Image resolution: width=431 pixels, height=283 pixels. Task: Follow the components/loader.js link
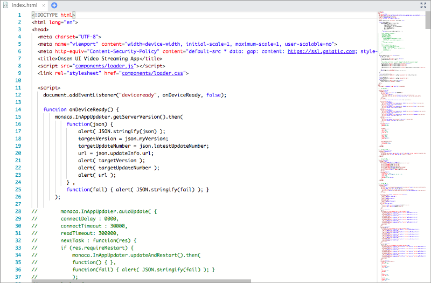coord(104,66)
